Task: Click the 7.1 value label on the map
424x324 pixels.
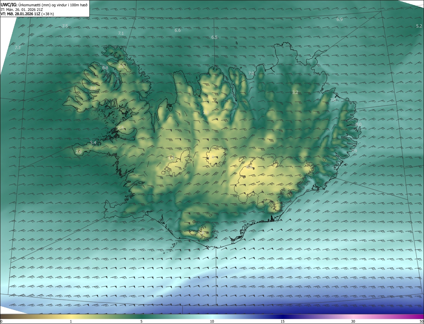Action: click(x=121, y=33)
